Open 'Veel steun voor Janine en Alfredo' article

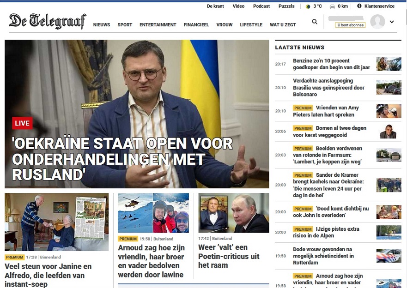[48, 275]
